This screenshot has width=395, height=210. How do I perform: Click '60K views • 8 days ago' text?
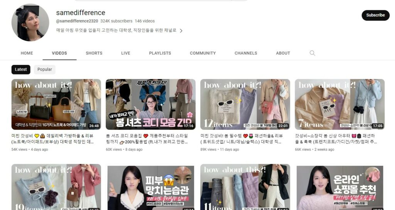(x=124, y=149)
